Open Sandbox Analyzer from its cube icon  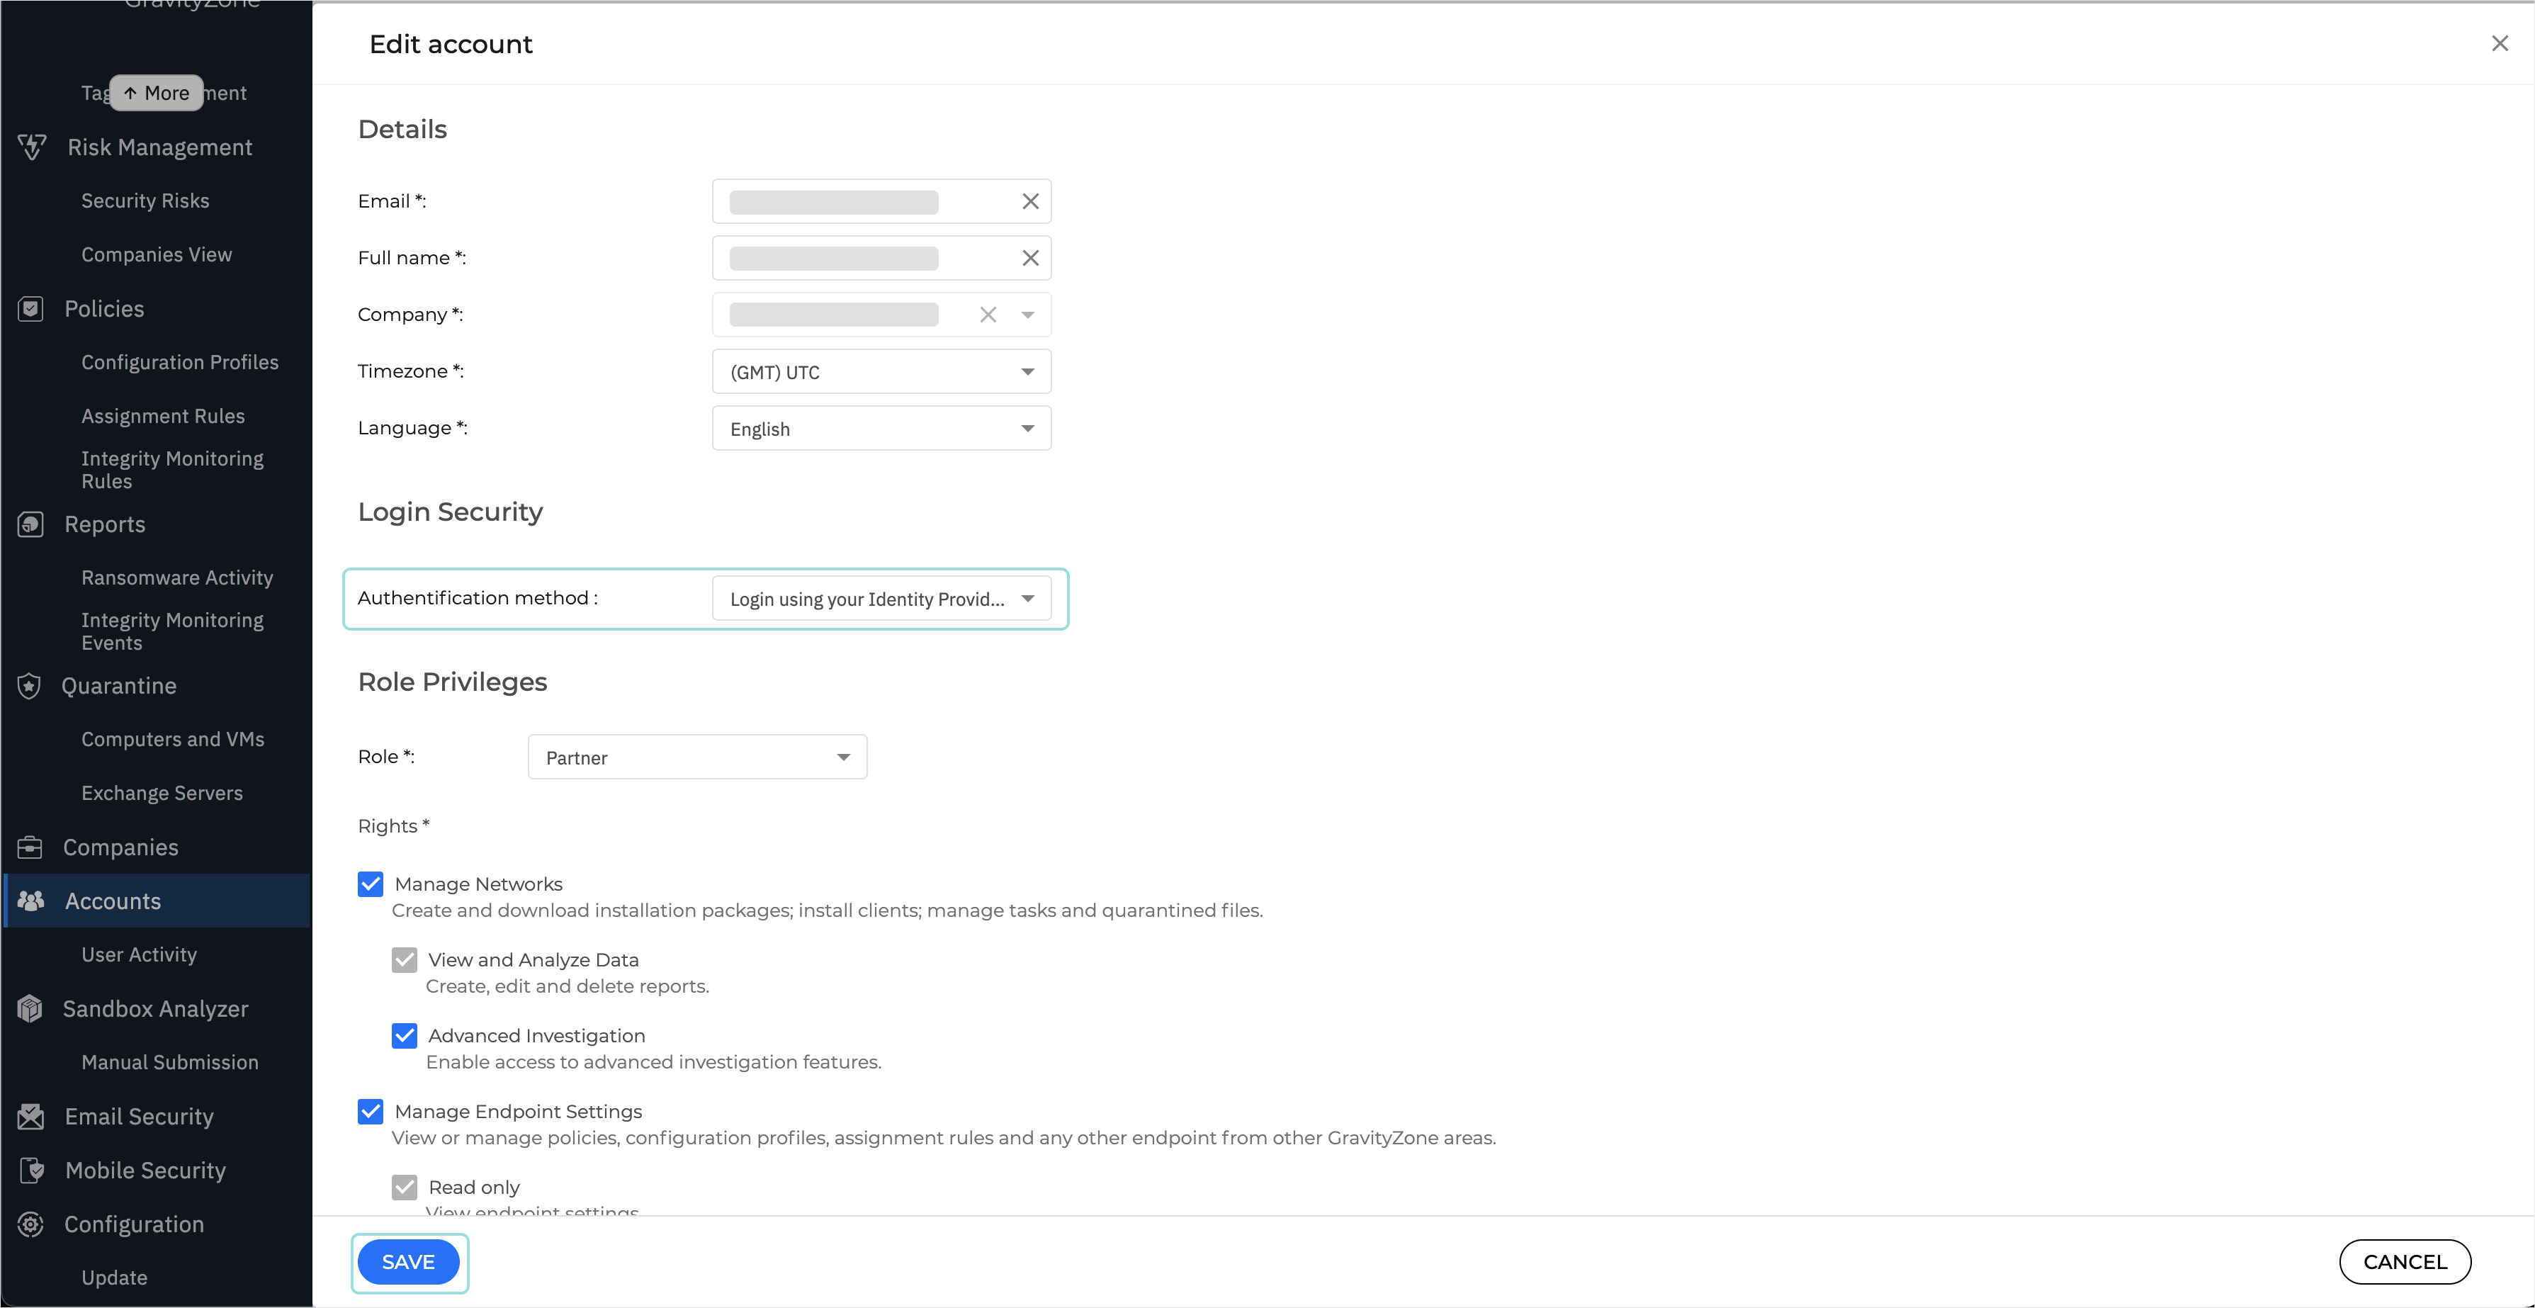click(x=30, y=1008)
